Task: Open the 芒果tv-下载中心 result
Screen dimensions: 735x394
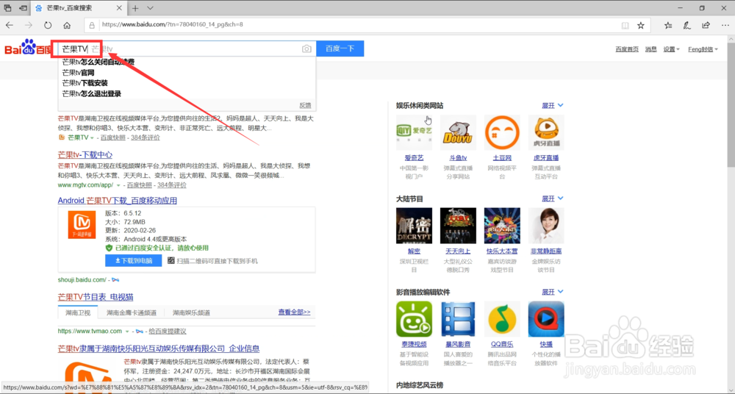Action: click(x=85, y=155)
